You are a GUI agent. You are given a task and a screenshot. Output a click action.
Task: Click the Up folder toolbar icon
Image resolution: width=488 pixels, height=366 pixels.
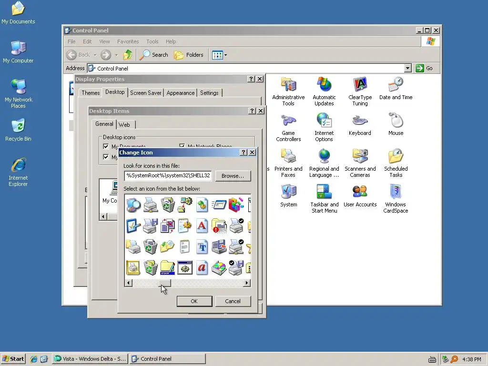click(128, 55)
